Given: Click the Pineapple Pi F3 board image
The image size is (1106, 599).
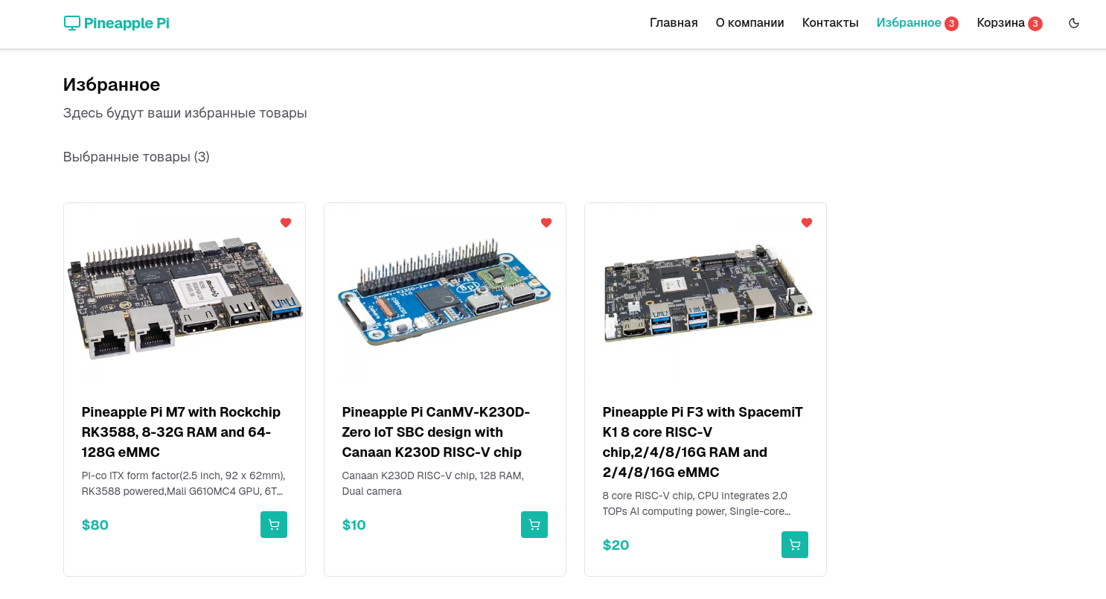Looking at the screenshot, I should coord(706,294).
